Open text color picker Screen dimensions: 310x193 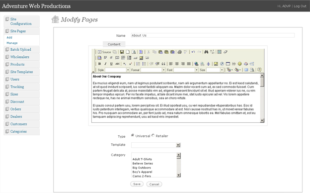(230, 70)
